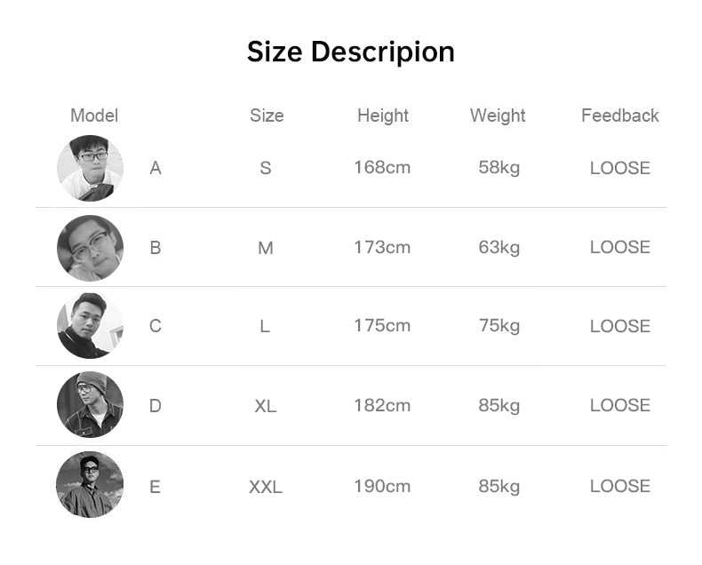Click the 168cm height value
702x565 pixels.
pyautogui.click(x=382, y=167)
